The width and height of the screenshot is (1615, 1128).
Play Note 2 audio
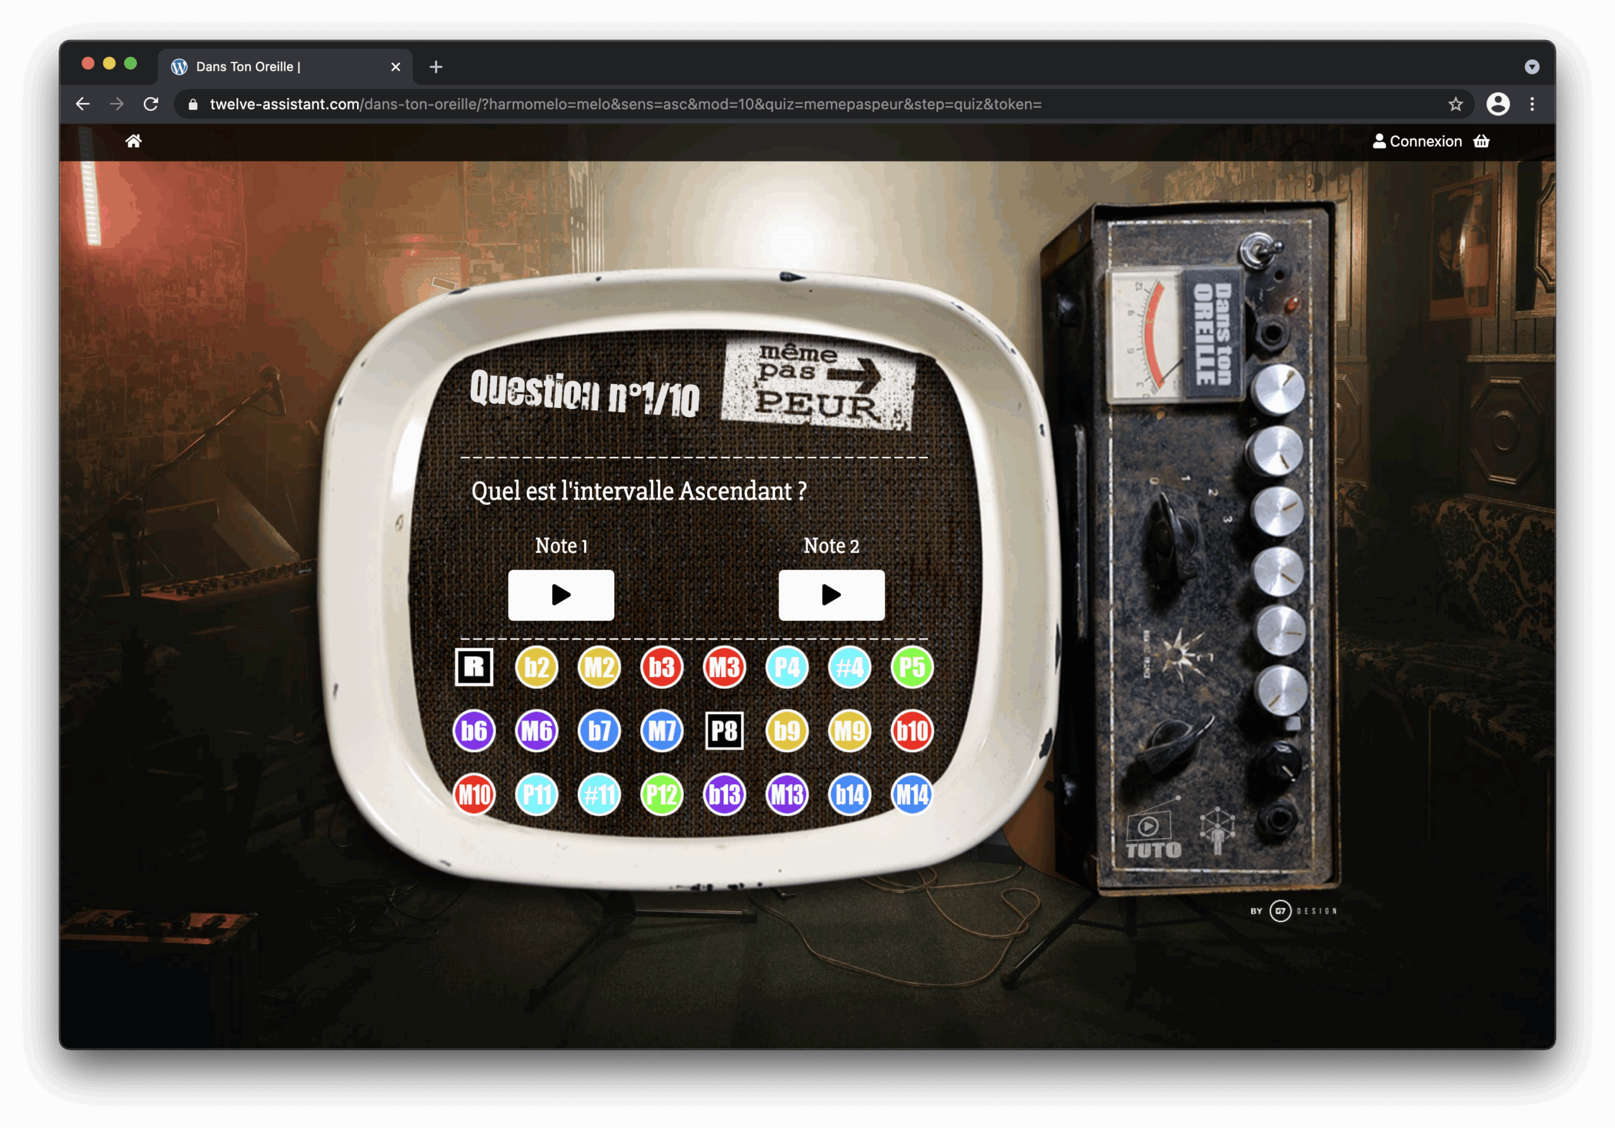pos(831,595)
